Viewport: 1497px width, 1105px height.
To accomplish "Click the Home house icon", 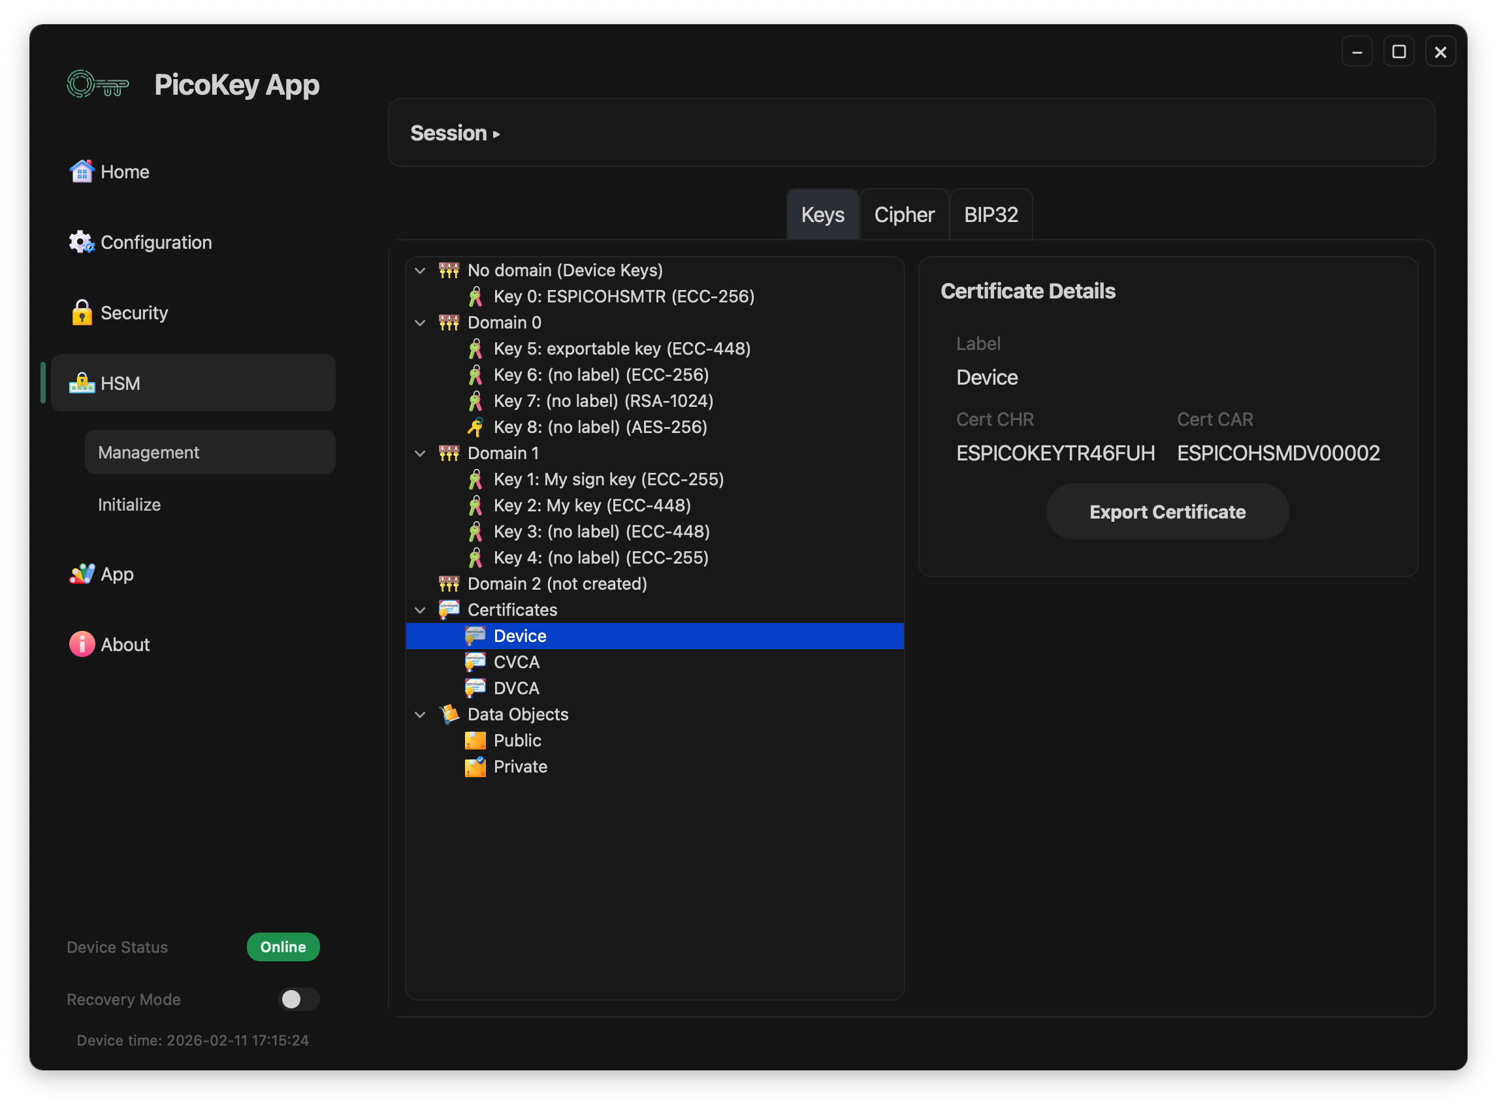I will pos(82,172).
